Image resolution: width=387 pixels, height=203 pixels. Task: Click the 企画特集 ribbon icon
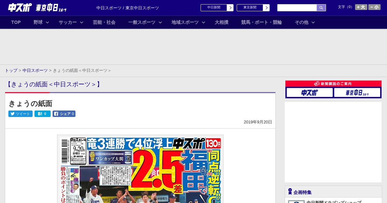pos(290,192)
